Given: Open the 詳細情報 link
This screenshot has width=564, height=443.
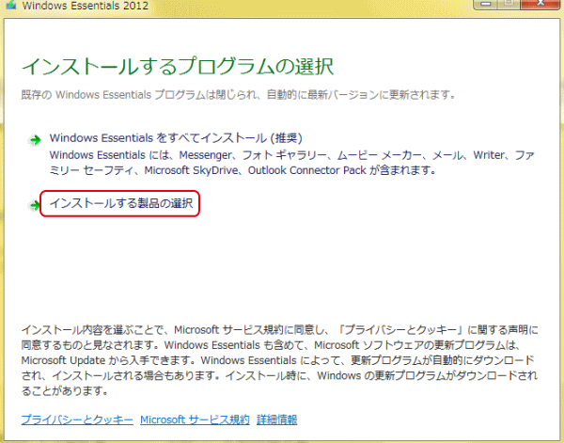Looking at the screenshot, I should click(277, 419).
